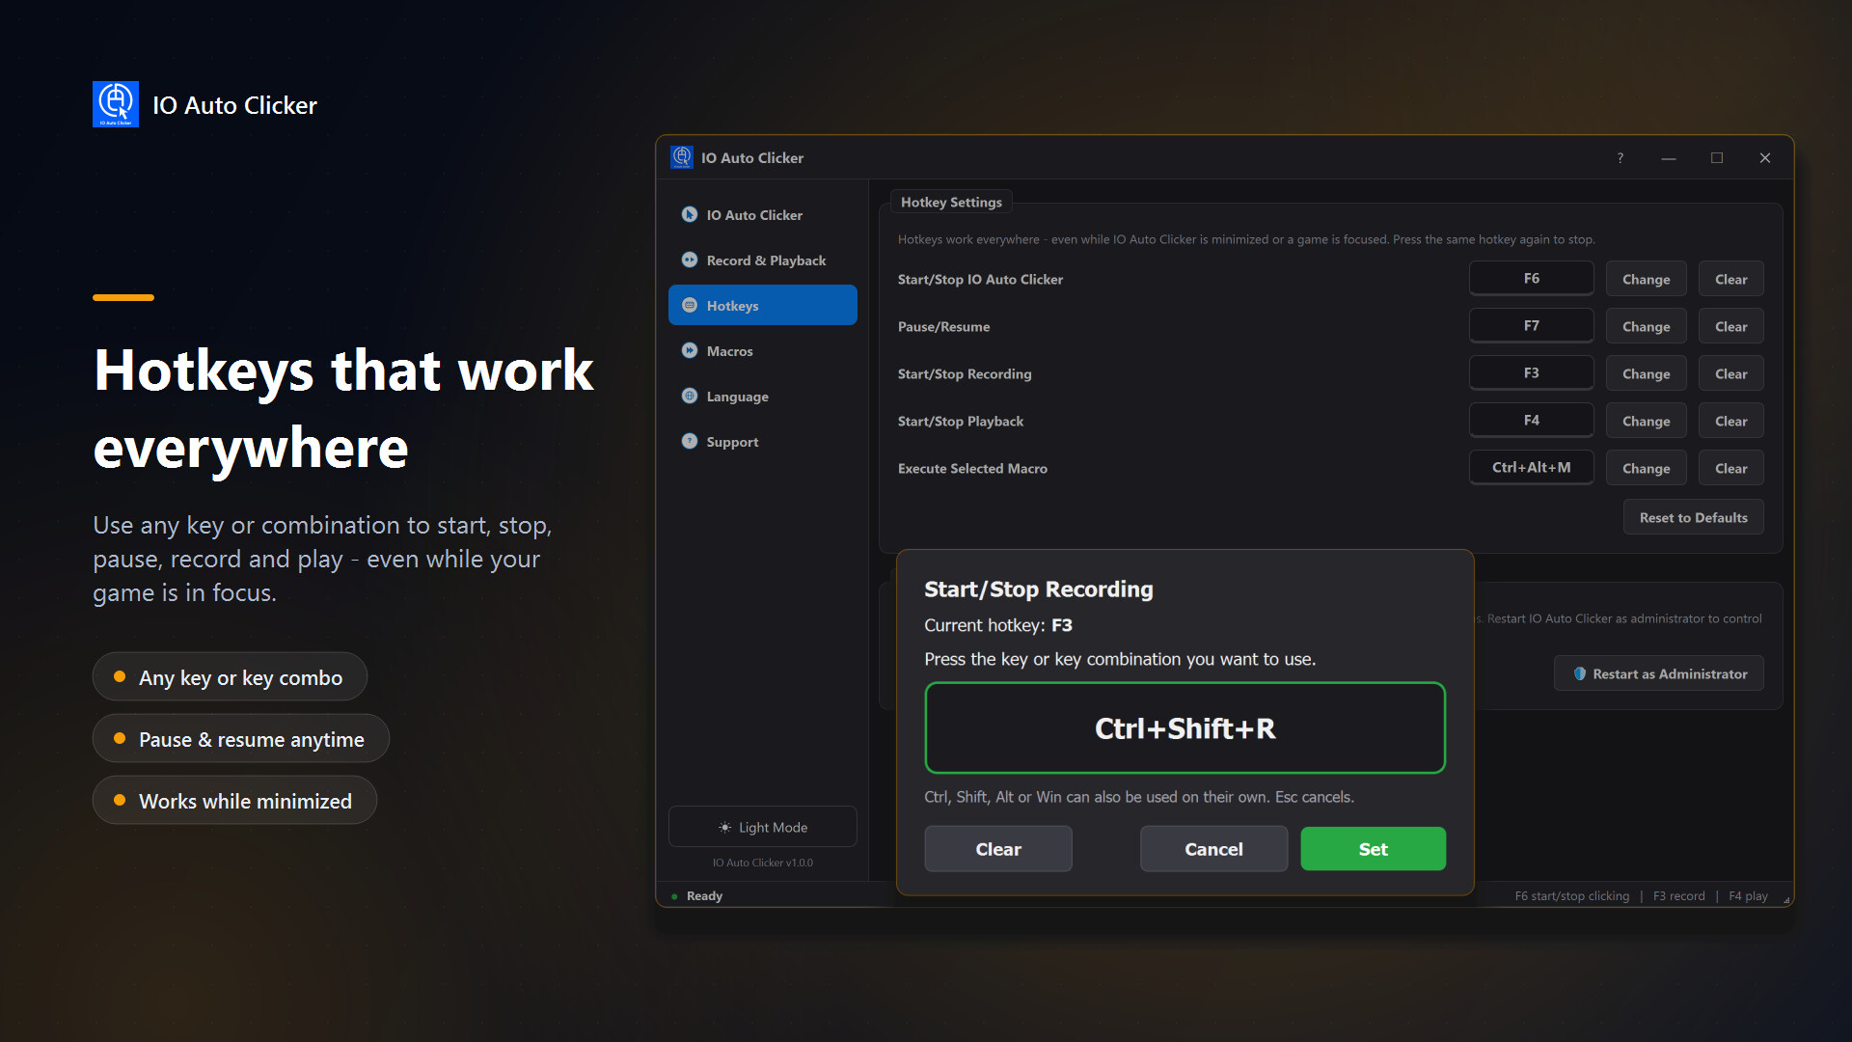Click the 'Any key or key combo' pill
The height and width of the screenshot is (1042, 1852).
230,677
